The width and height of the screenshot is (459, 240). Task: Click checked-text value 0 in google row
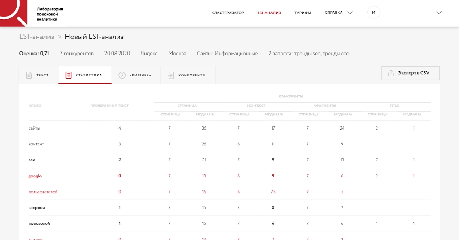(x=119, y=176)
